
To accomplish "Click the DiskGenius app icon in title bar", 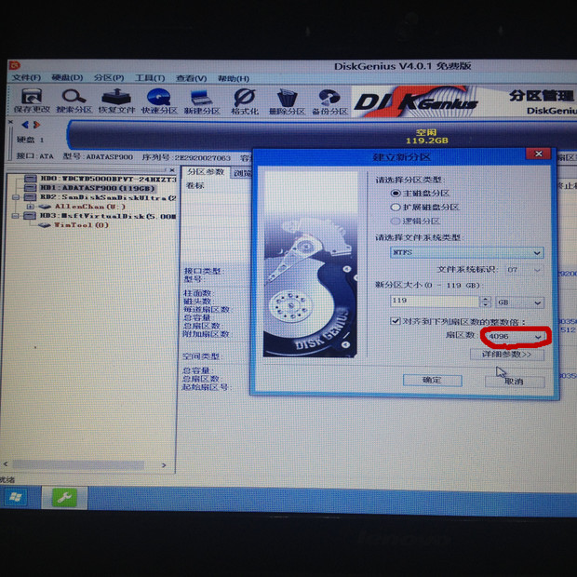I will coord(14,66).
